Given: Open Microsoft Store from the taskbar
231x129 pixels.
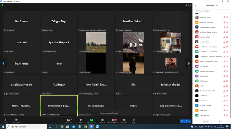Looking at the screenshot, I should [68, 126].
